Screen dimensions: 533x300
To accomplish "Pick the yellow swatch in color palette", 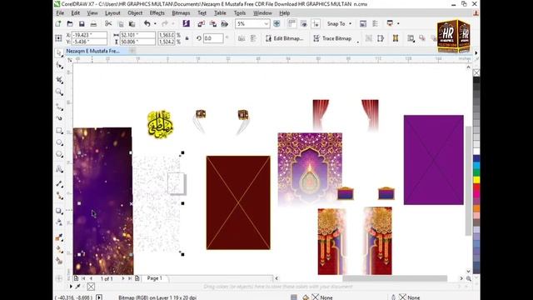I will [x=476, y=180].
